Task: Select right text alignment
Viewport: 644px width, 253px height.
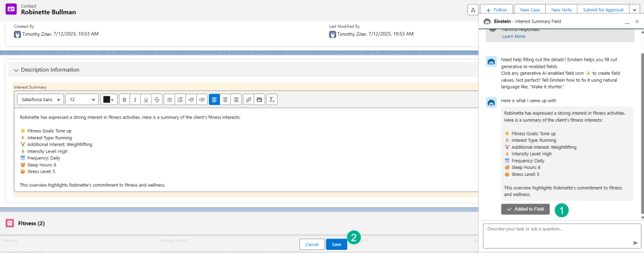Action: coord(236,99)
